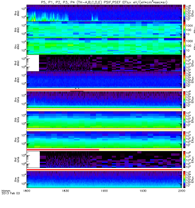Click the thc ions spectrogram panel
195x208 pixels.
click(104, 140)
